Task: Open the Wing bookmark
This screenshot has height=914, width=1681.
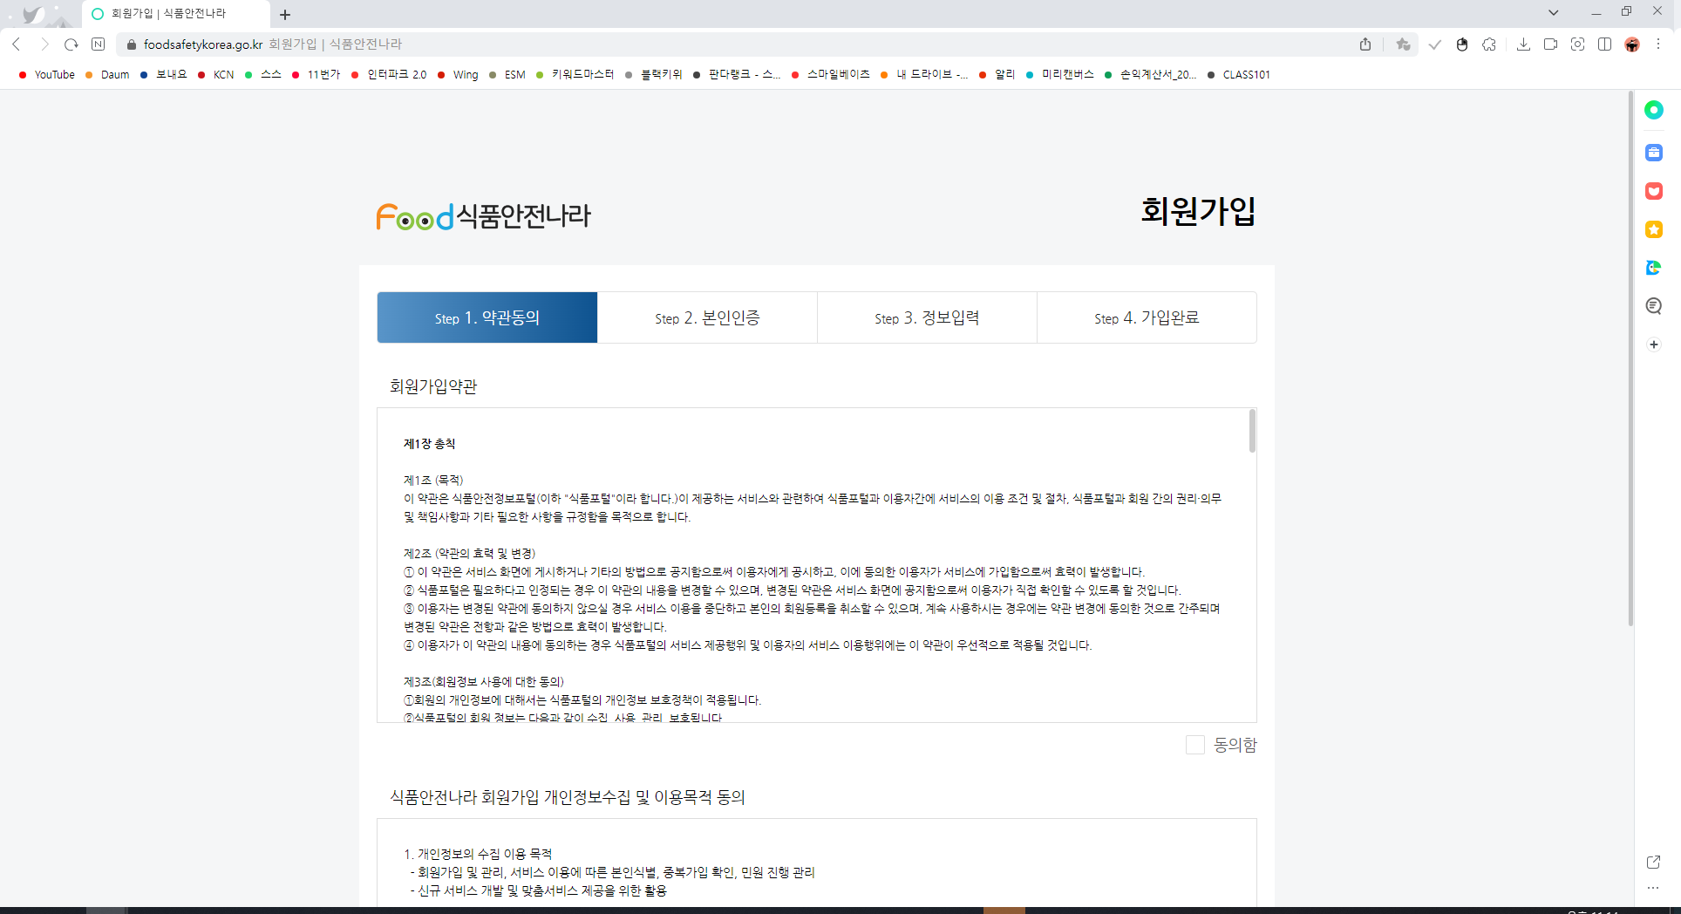Action: 458,75
